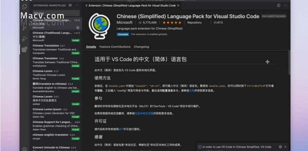Open the Repository link
Screen dimensions: 308x151
coord(194,23)
